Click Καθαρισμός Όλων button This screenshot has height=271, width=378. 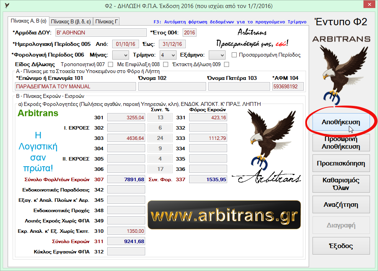(x=341, y=184)
